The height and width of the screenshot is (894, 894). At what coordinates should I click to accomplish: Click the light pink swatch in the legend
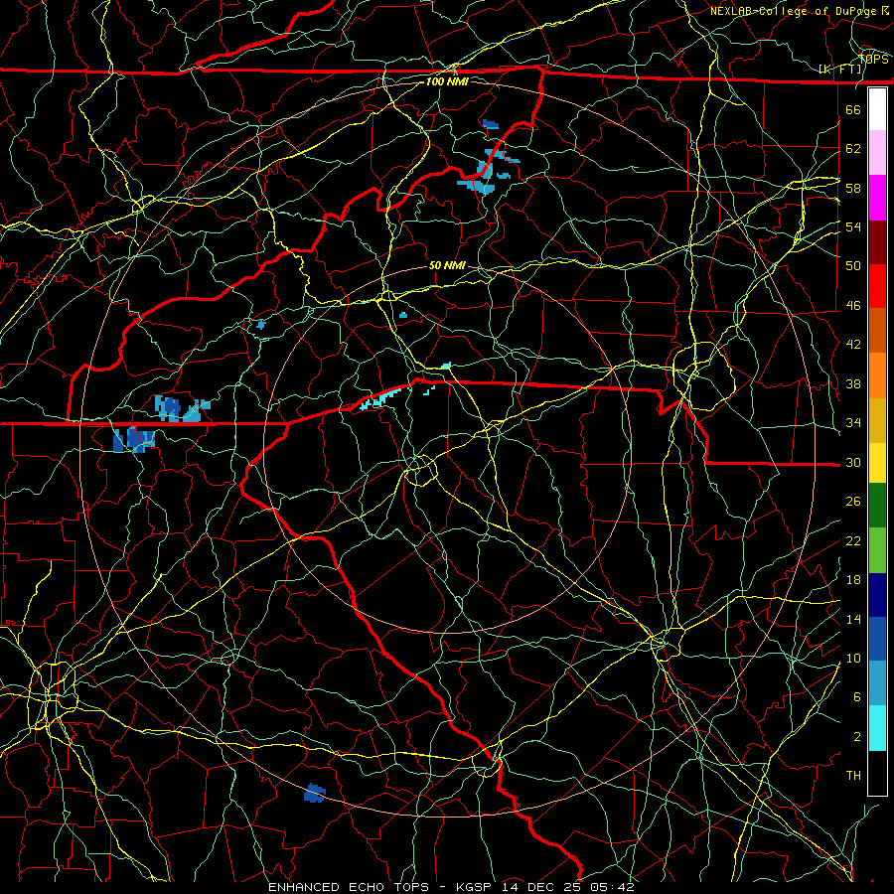877,152
